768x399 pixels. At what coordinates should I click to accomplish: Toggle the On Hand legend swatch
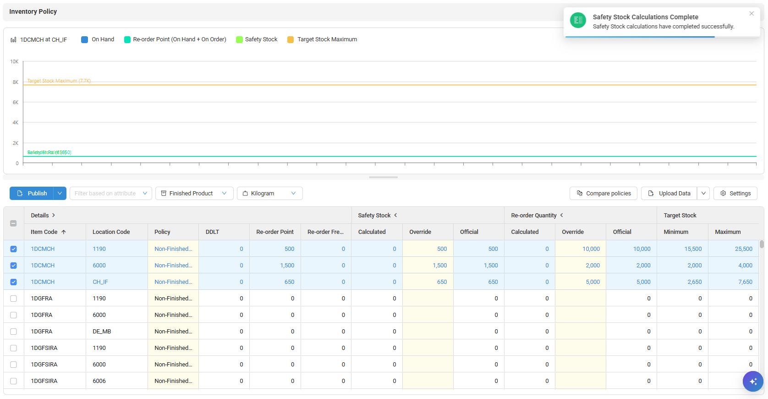84,39
